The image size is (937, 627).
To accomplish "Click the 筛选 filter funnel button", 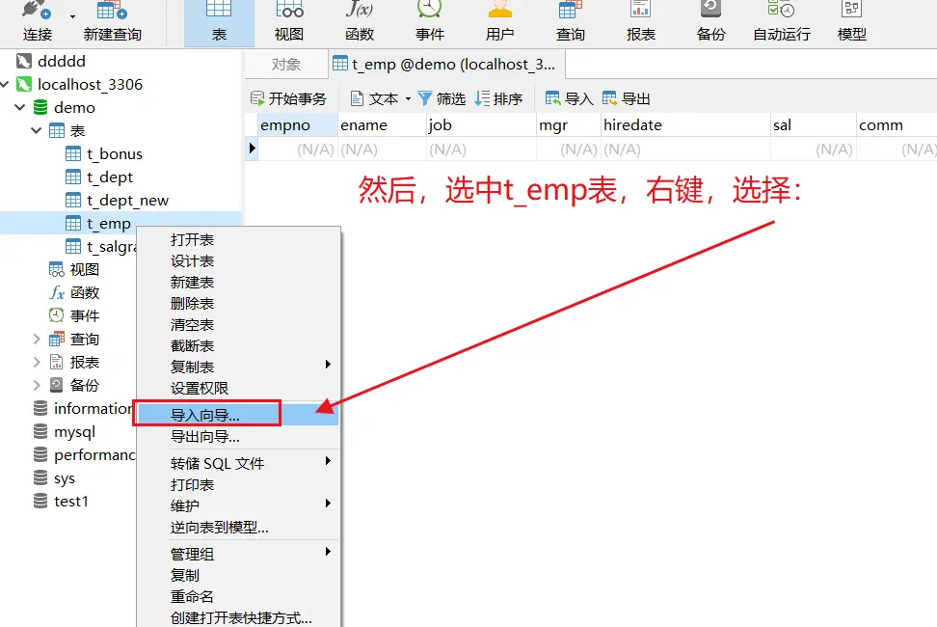I will [442, 98].
